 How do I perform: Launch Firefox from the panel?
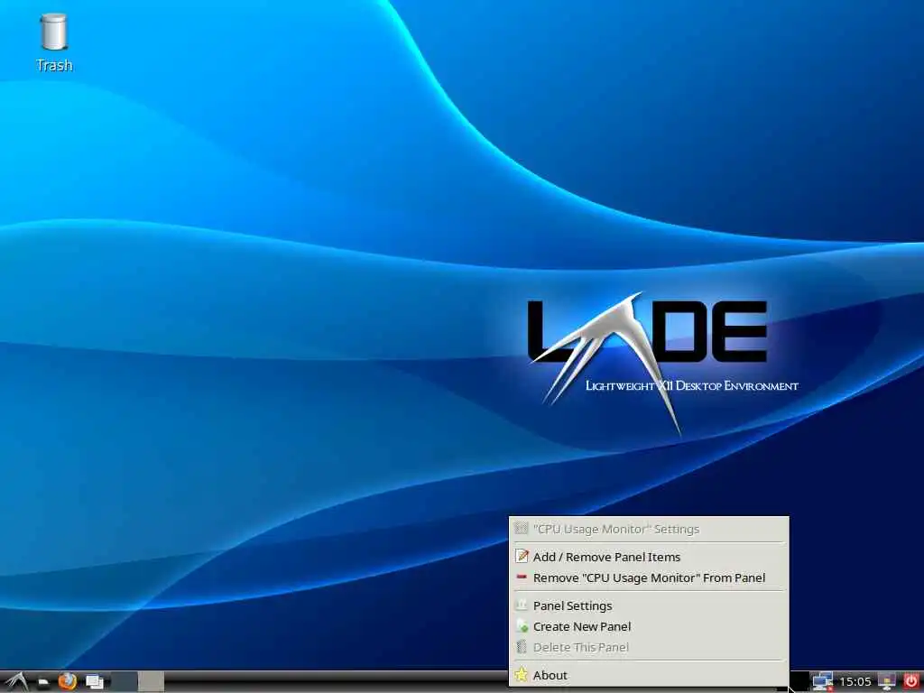67,682
